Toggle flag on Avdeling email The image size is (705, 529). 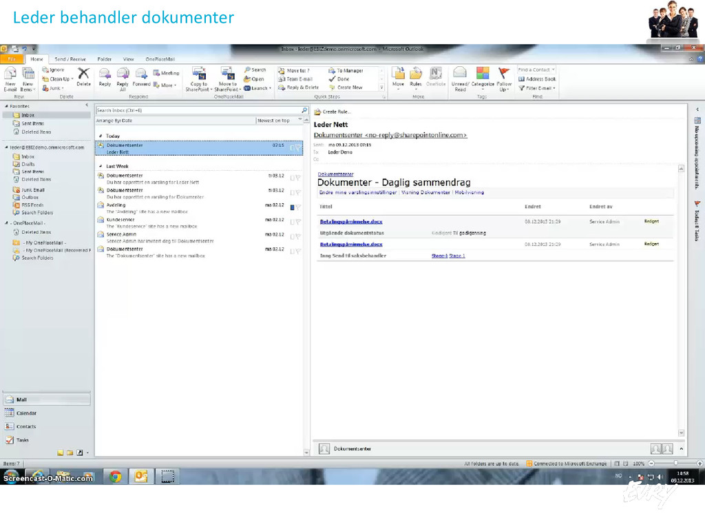point(297,207)
